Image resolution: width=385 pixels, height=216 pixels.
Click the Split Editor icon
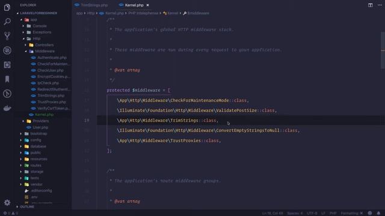(371, 5)
